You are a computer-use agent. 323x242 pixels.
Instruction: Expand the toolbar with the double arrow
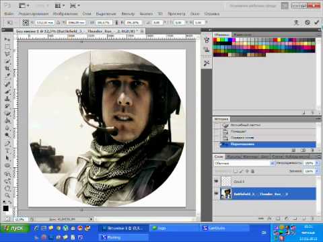(3, 30)
